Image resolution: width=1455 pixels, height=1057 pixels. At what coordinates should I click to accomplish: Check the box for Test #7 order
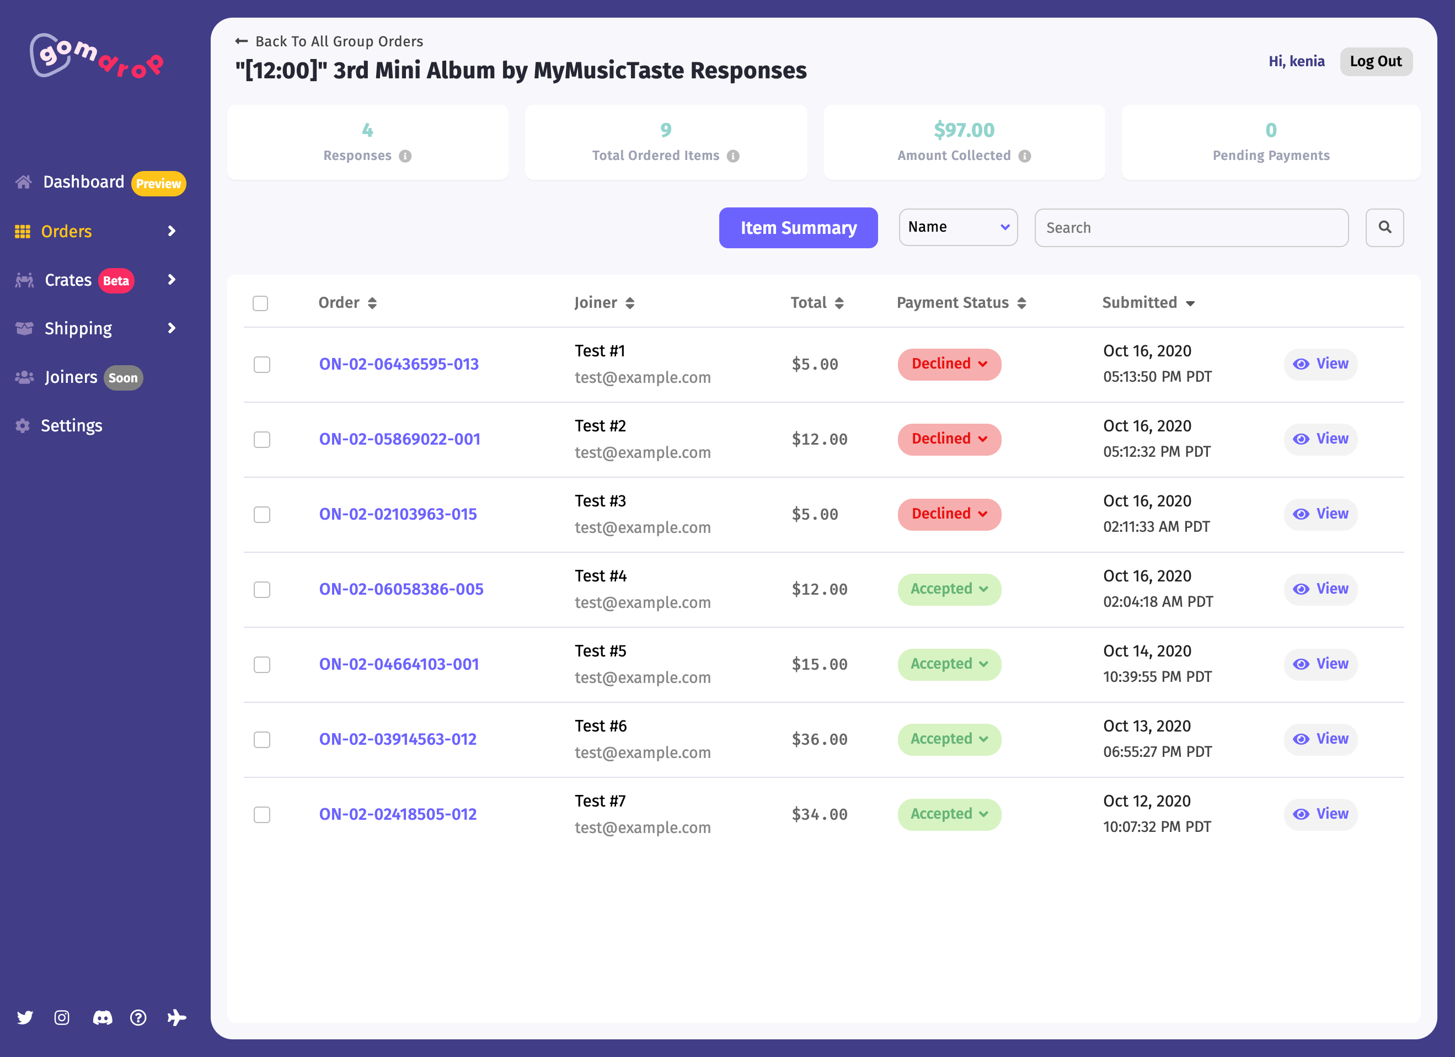tap(262, 815)
